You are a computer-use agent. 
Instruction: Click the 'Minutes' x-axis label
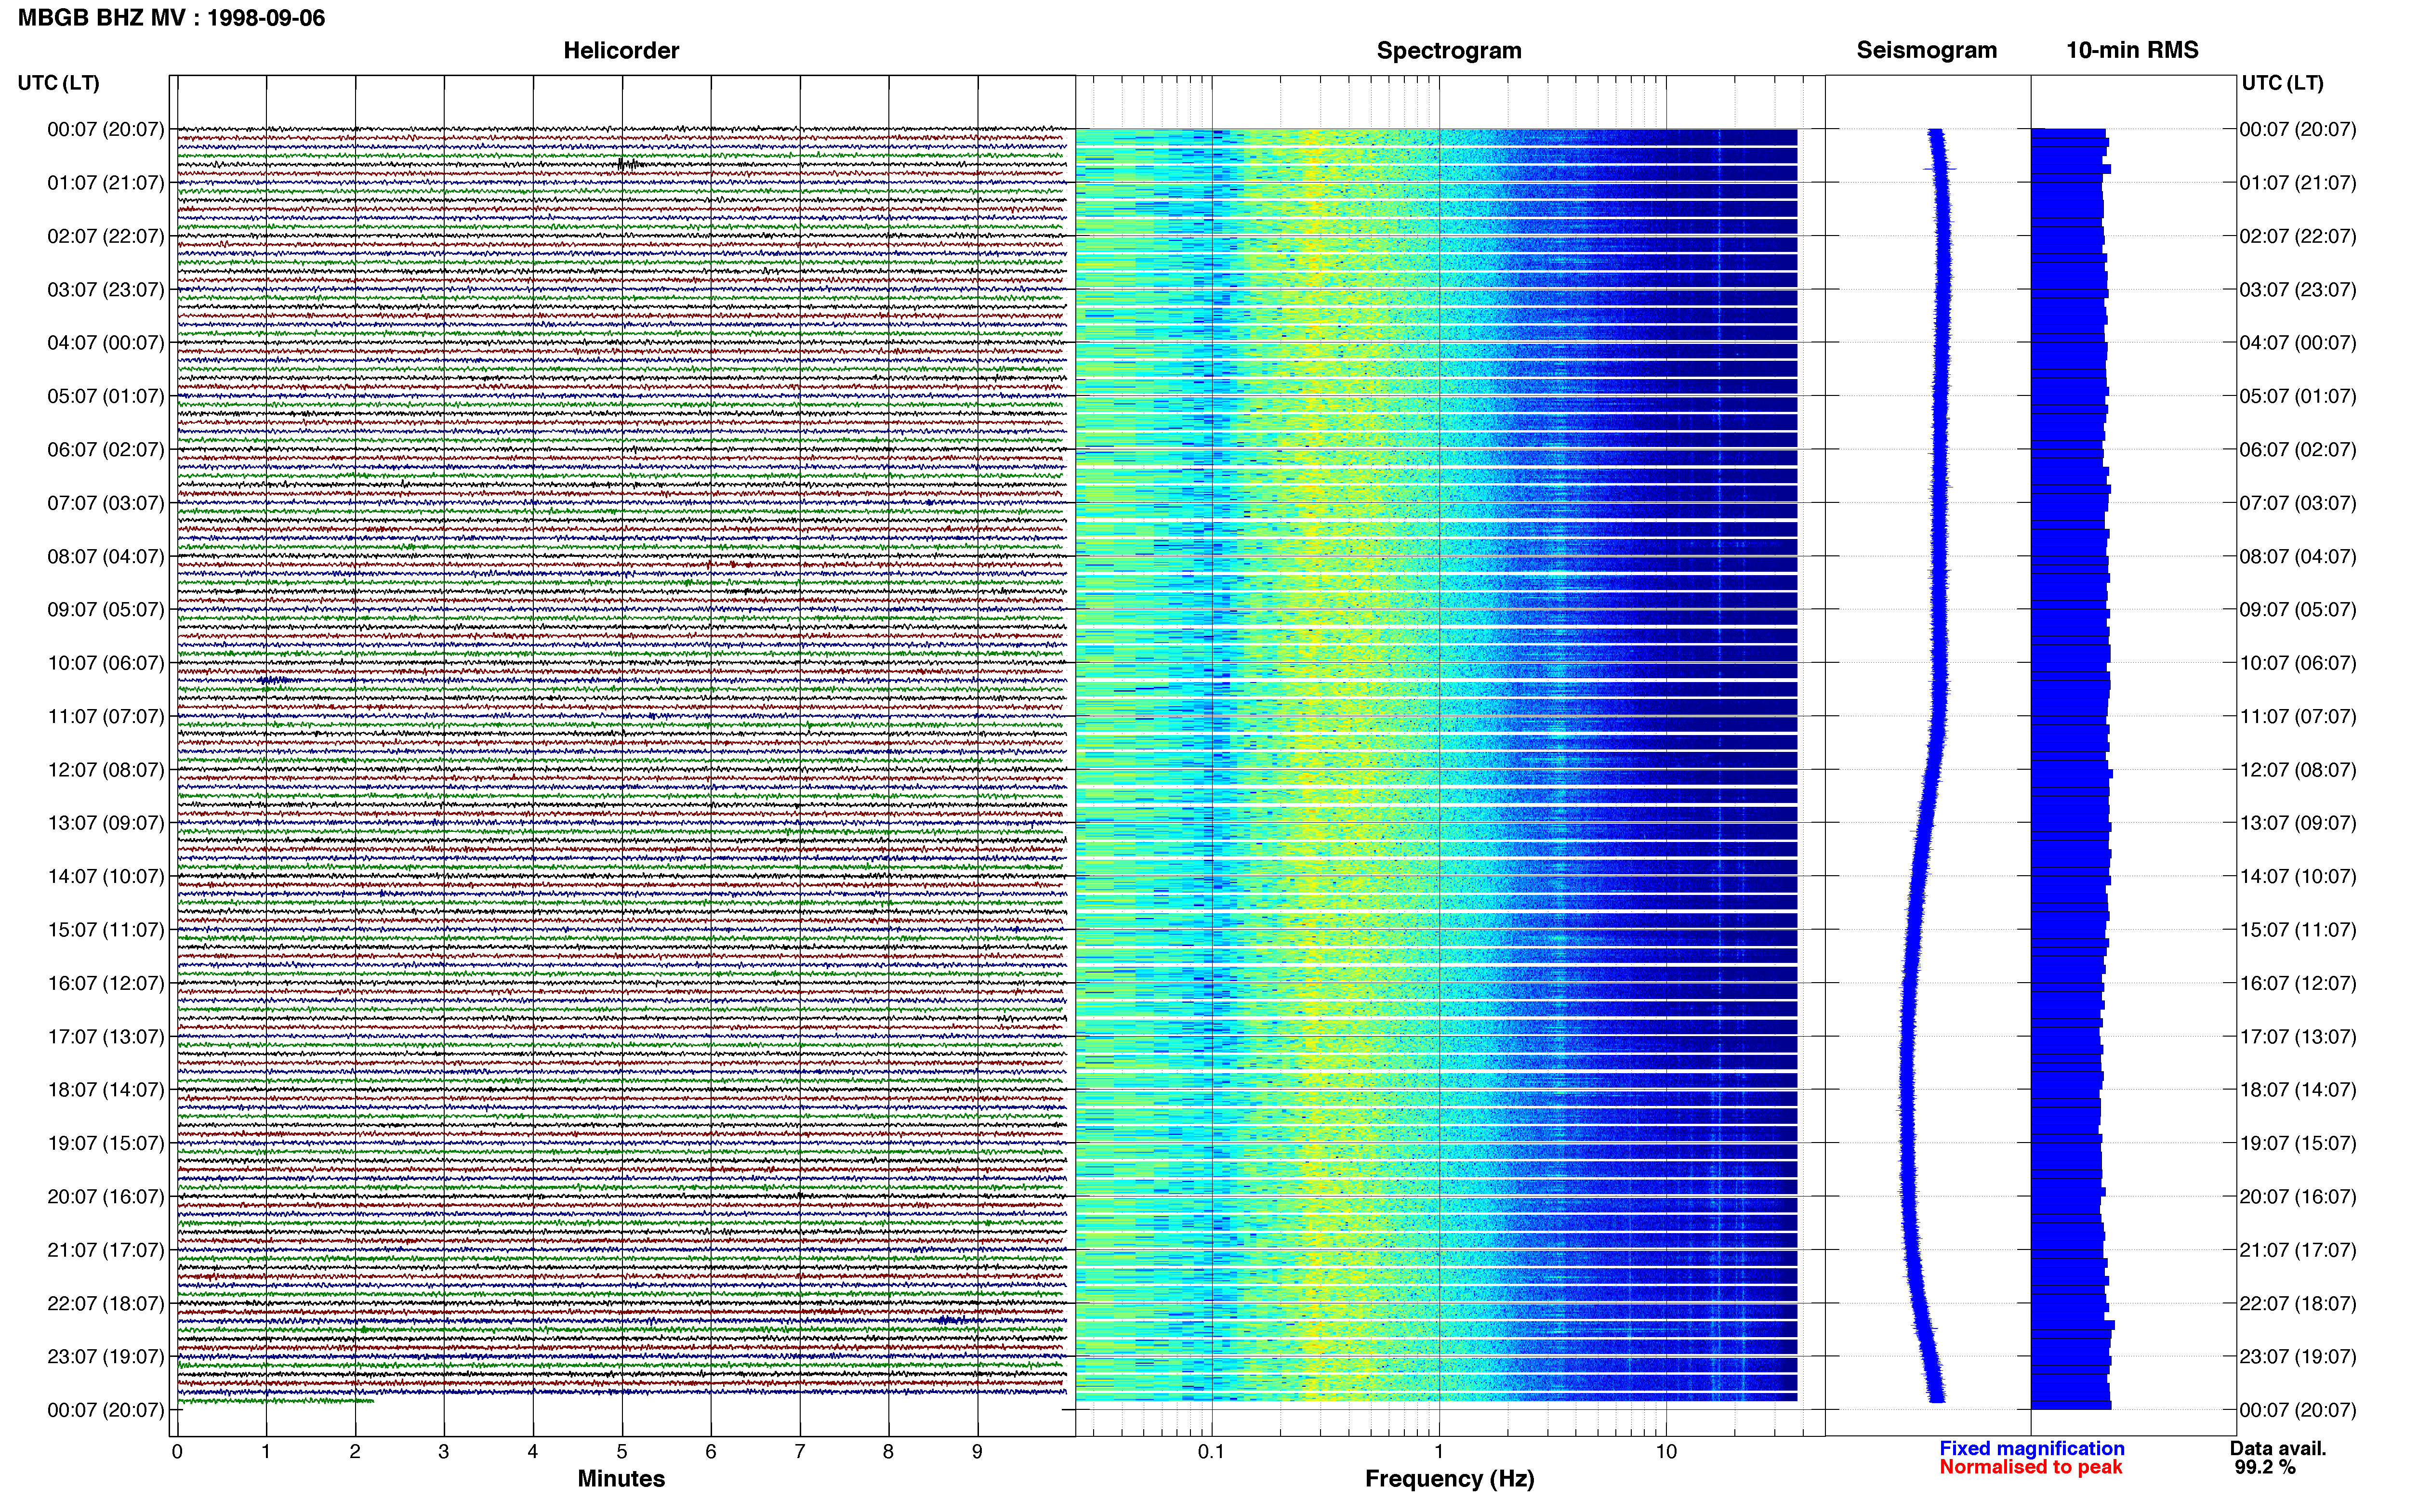(x=621, y=1478)
